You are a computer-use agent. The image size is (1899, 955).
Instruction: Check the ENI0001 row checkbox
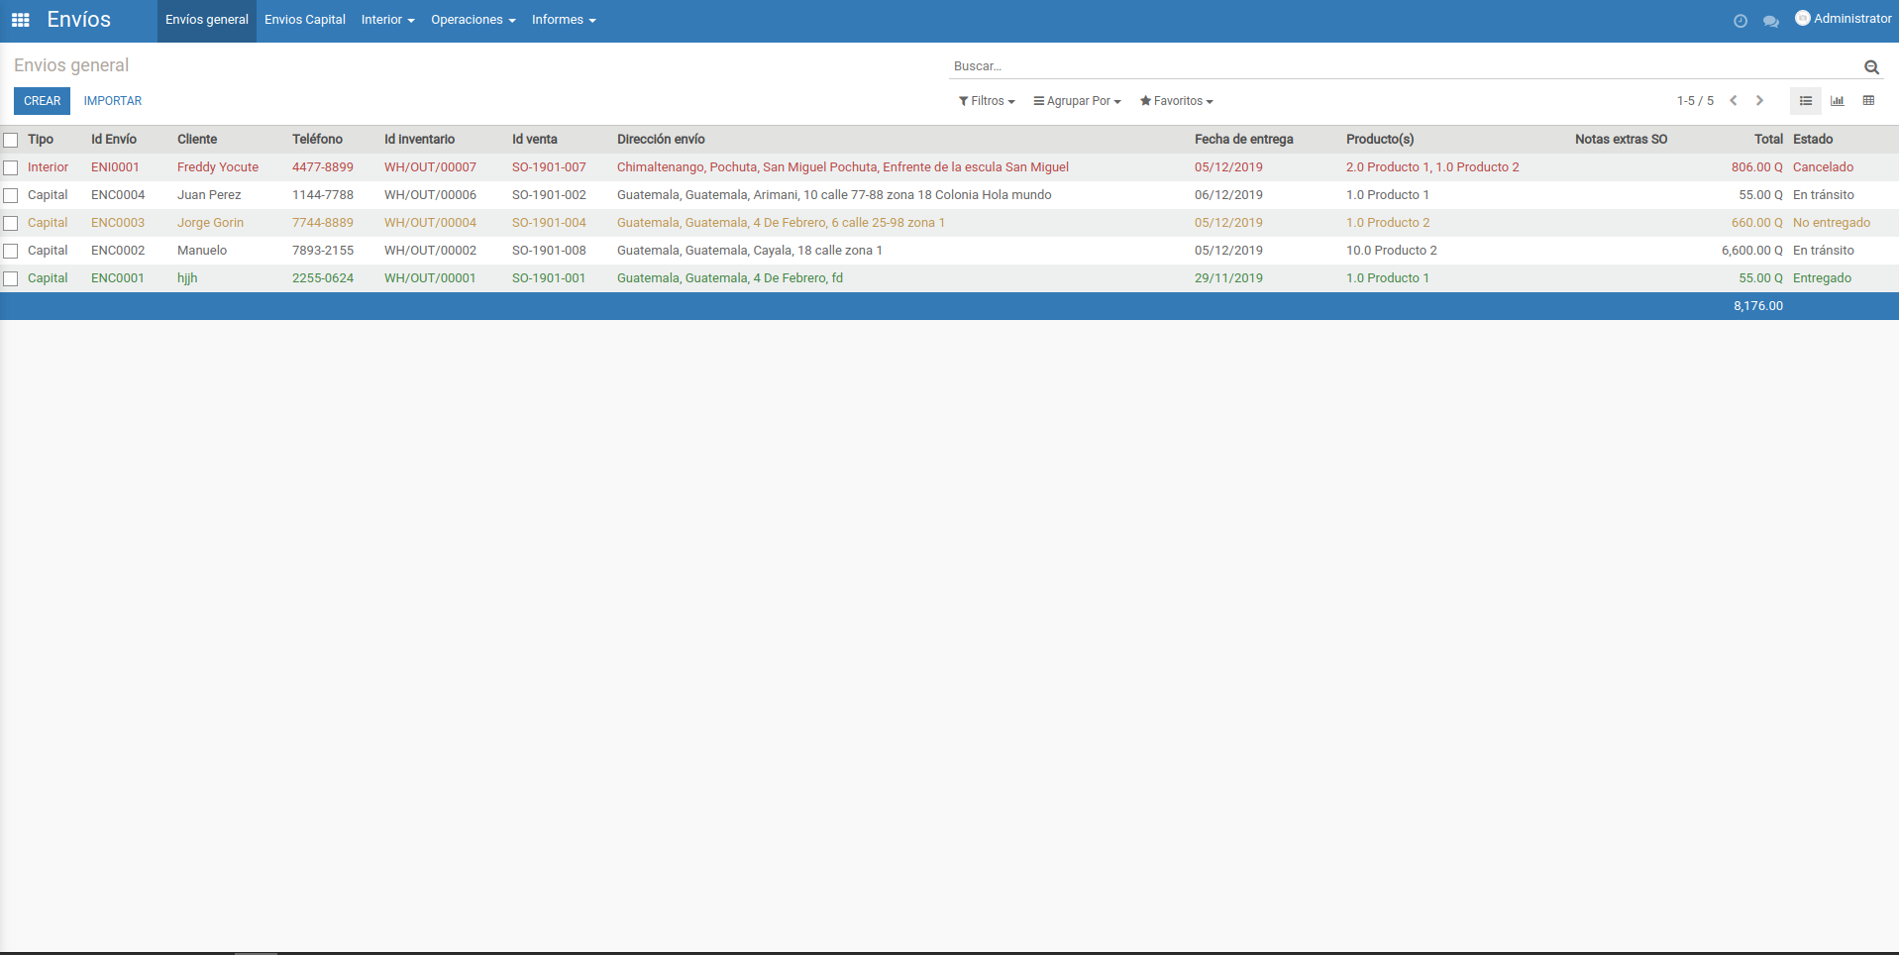click(11, 167)
